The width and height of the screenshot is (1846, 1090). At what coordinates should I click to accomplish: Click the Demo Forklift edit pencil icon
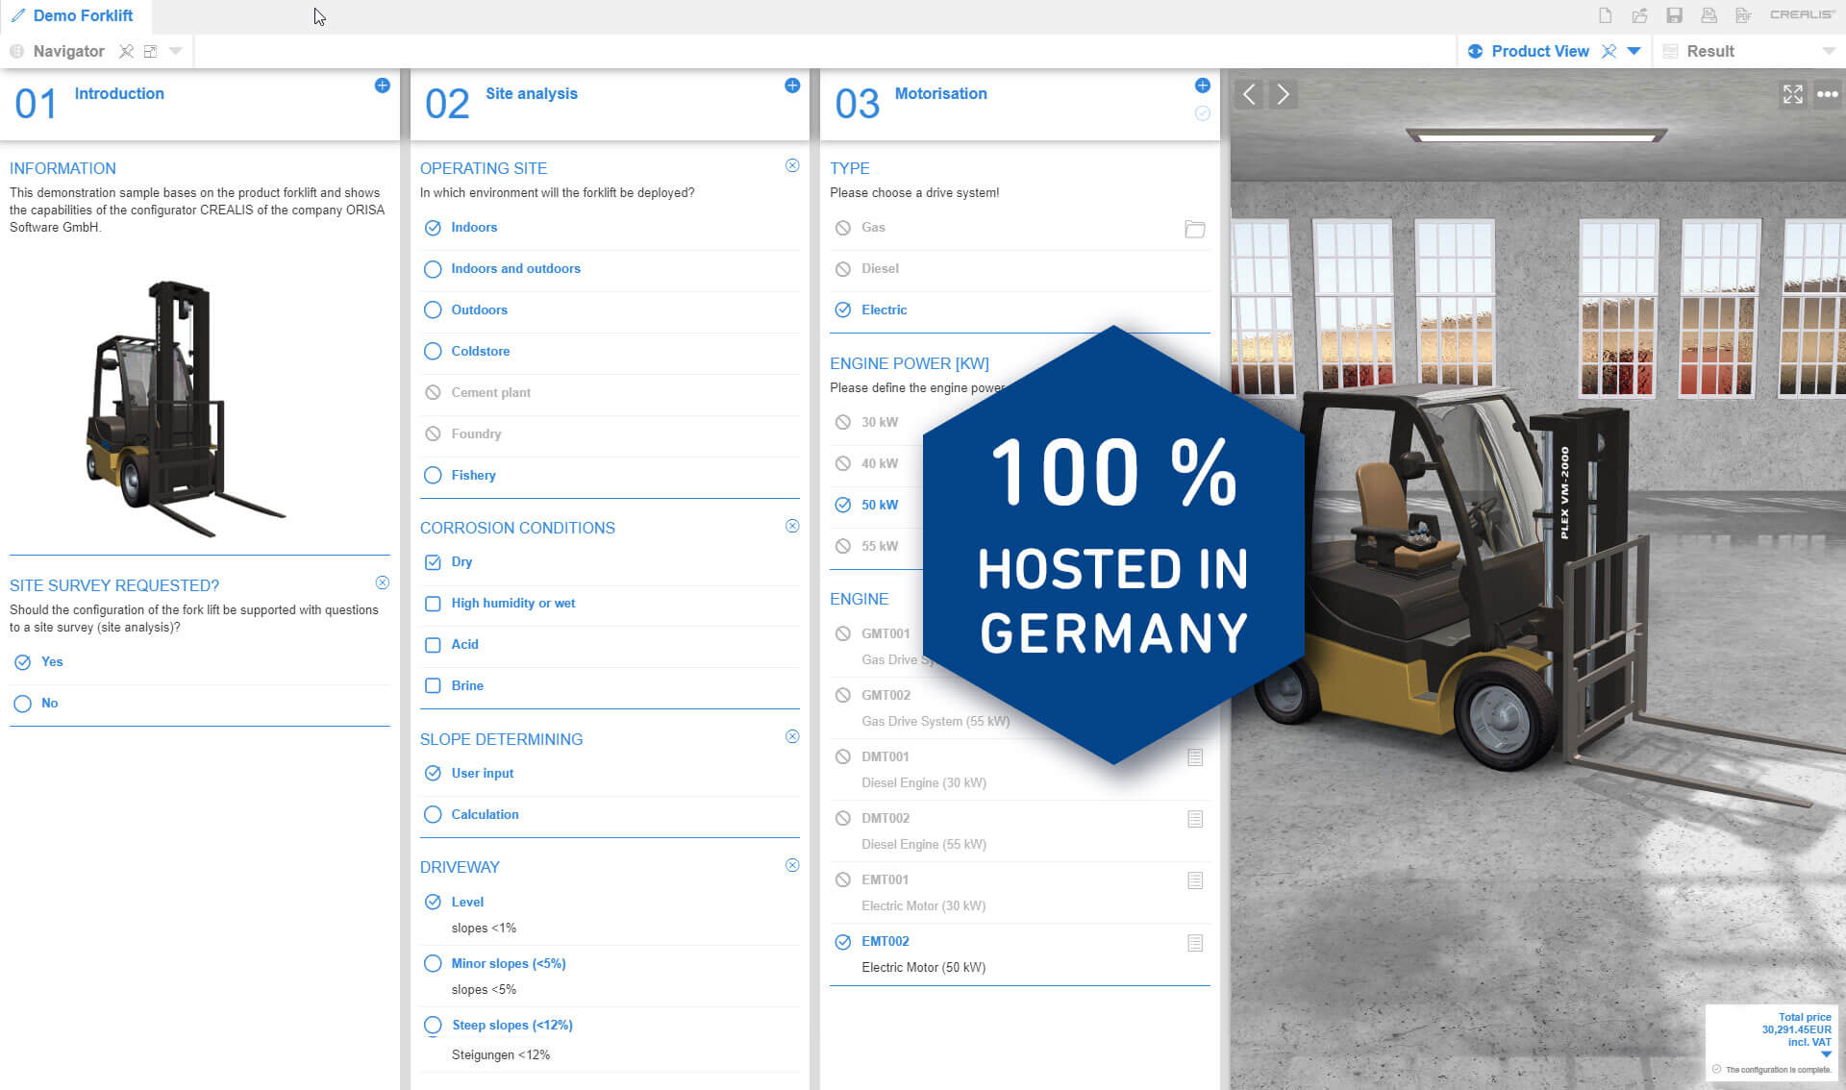pyautogui.click(x=18, y=15)
